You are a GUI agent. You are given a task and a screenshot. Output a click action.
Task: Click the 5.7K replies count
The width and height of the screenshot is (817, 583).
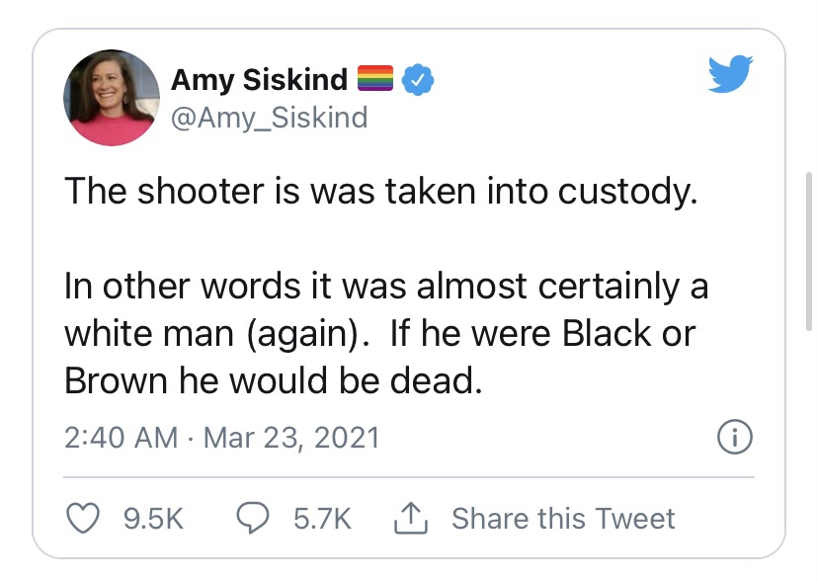click(322, 519)
